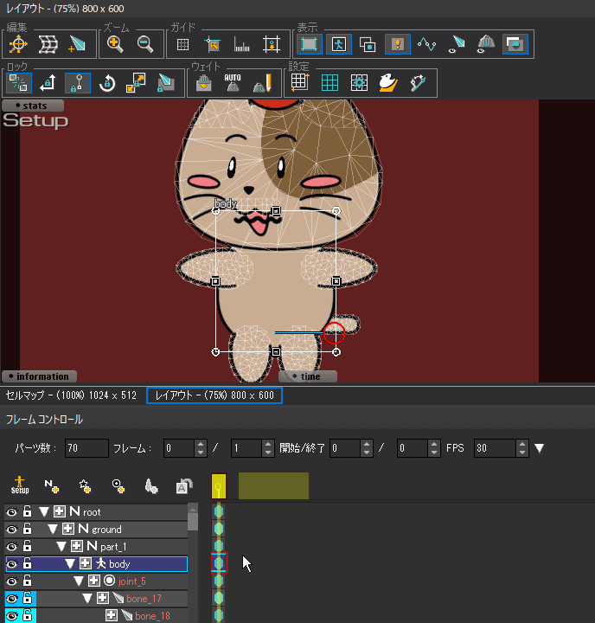
Task: Toggle the selection lock icon in ロック group
Action: point(19,83)
